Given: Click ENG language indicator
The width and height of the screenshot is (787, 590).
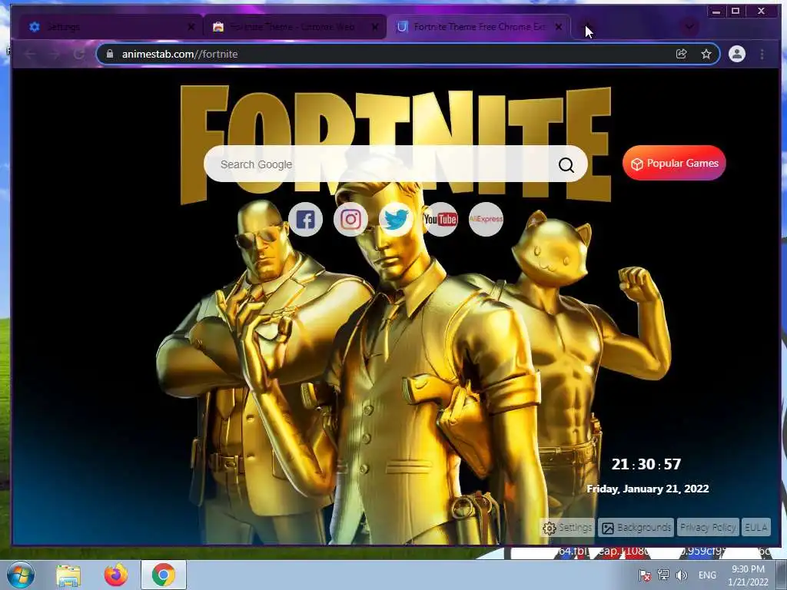Looking at the screenshot, I should pyautogui.click(x=707, y=575).
